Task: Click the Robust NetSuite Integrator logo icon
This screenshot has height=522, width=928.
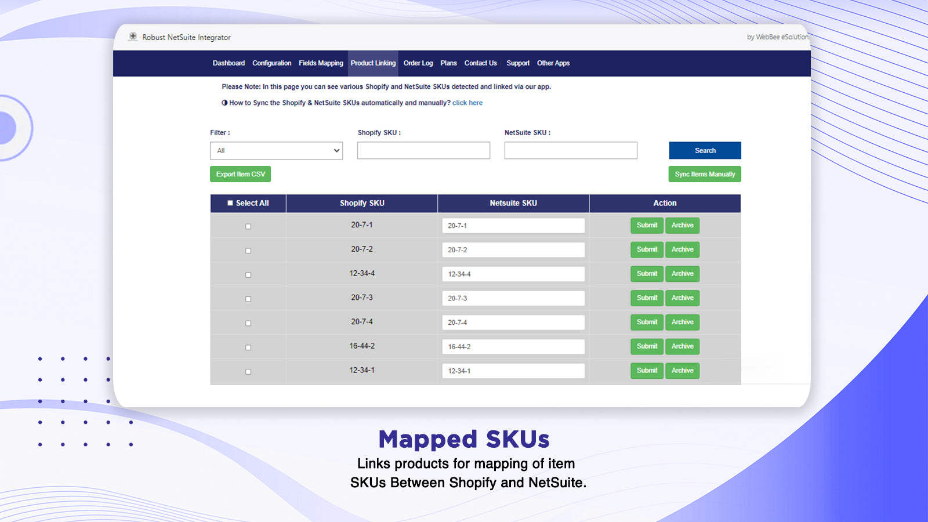Action: (133, 37)
